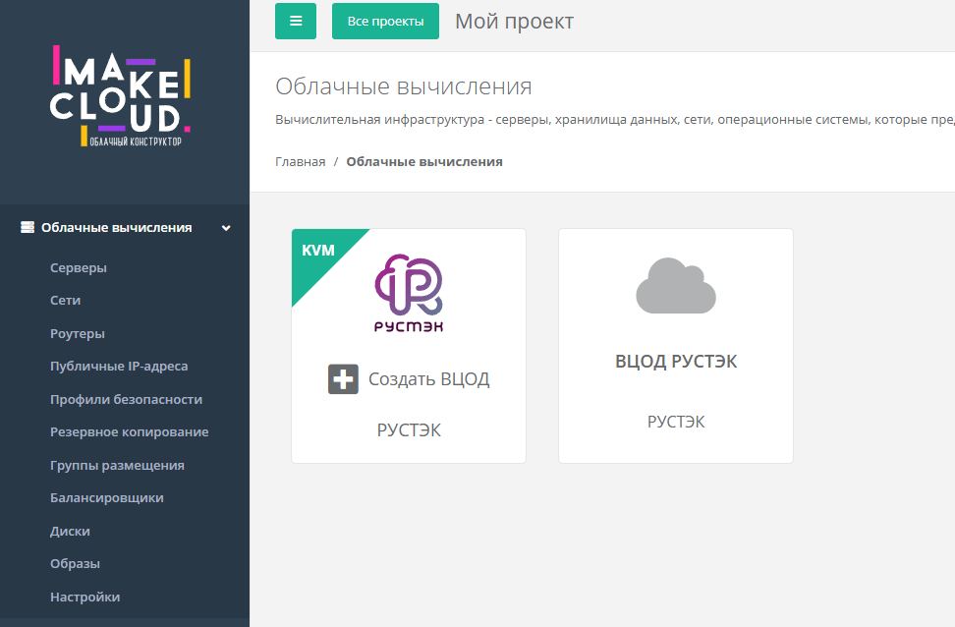
Task: Open Публичные IP-адреса section
Action: click(x=119, y=367)
